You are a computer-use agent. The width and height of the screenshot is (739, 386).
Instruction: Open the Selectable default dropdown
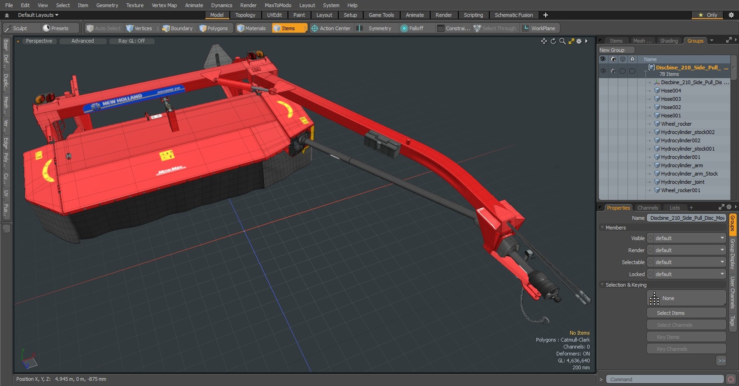(x=686, y=262)
